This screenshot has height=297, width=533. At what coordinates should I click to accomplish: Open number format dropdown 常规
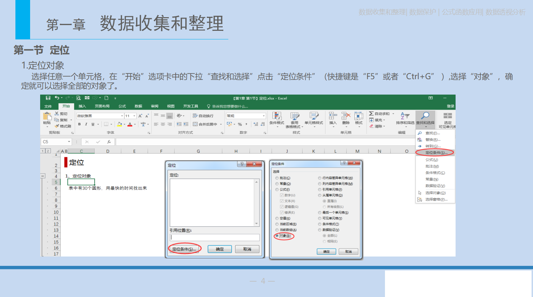pos(264,116)
